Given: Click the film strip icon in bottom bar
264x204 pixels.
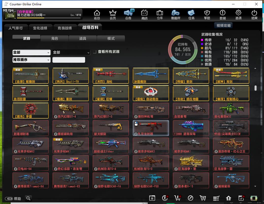Looking at the screenshot, I should click(254, 198).
